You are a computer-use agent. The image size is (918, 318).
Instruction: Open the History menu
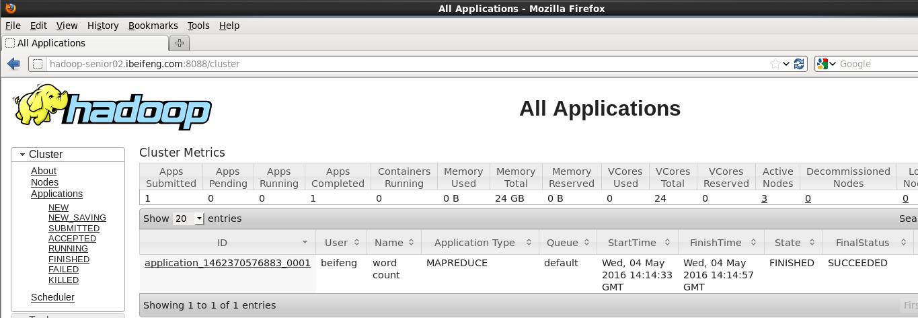[103, 26]
